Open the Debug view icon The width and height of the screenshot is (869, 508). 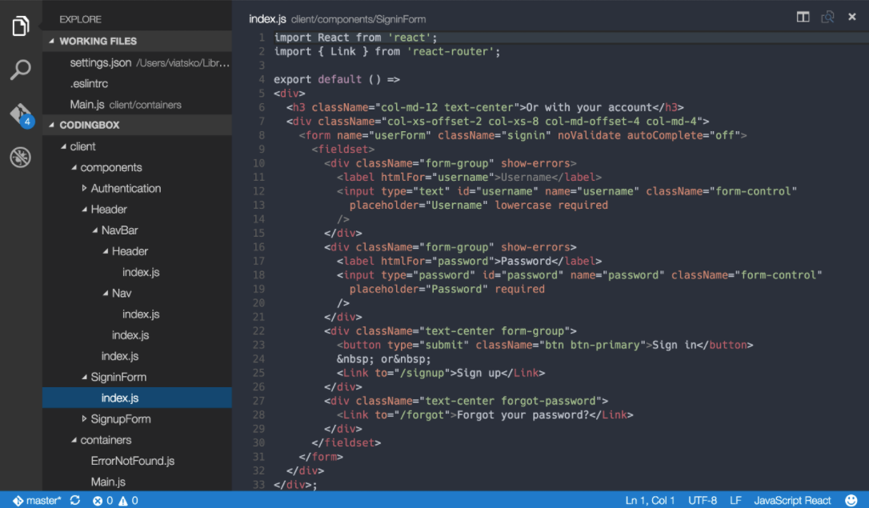tap(21, 158)
